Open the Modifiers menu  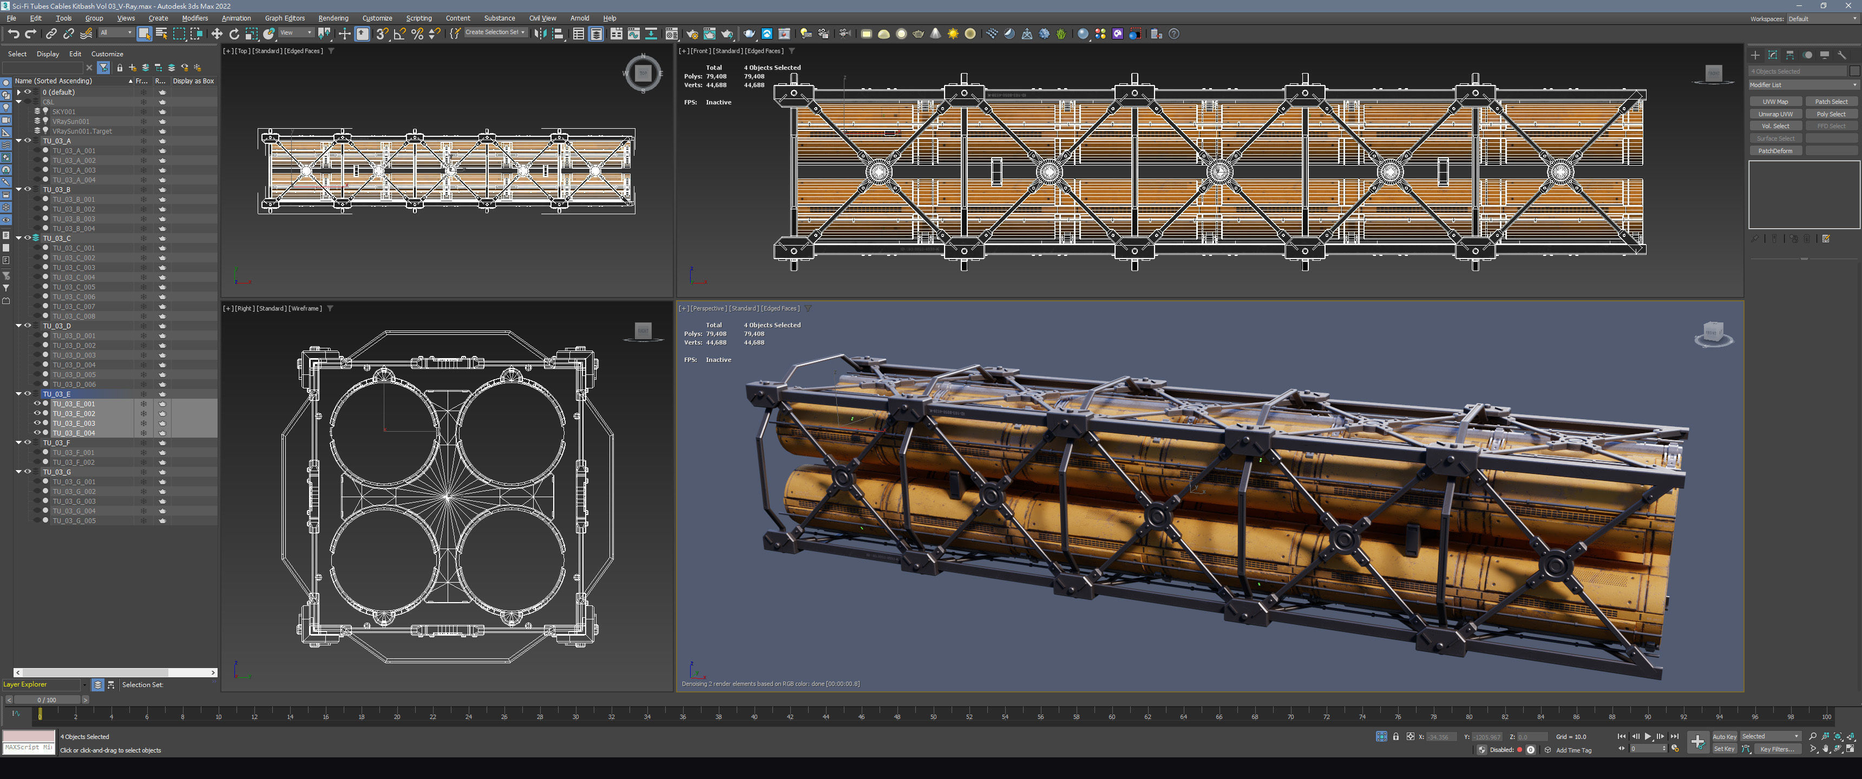(x=194, y=18)
